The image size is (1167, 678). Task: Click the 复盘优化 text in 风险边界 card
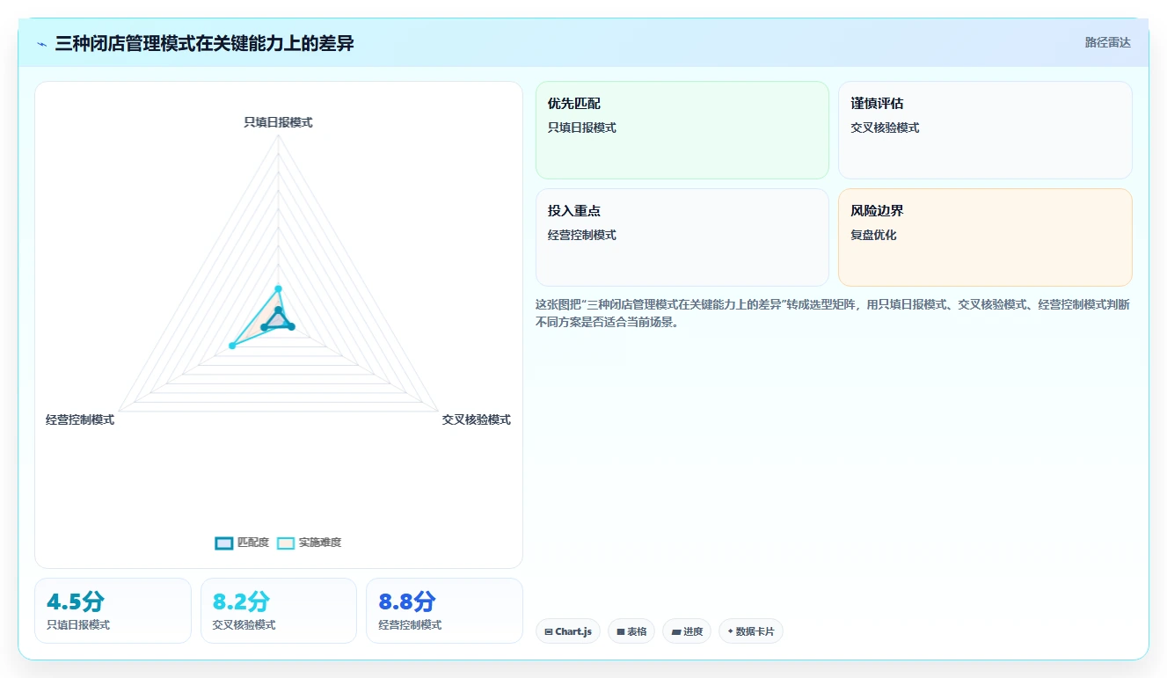click(873, 235)
